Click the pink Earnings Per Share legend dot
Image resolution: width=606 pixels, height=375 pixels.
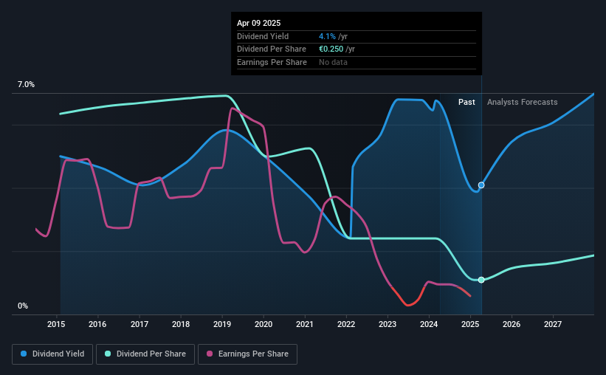point(210,354)
